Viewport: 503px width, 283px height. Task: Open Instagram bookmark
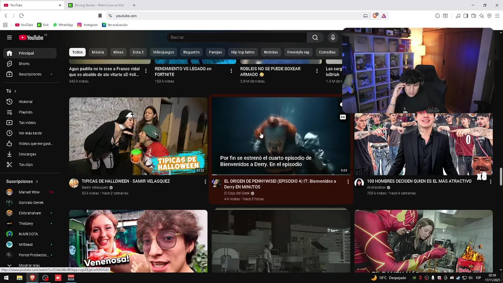click(x=87, y=25)
